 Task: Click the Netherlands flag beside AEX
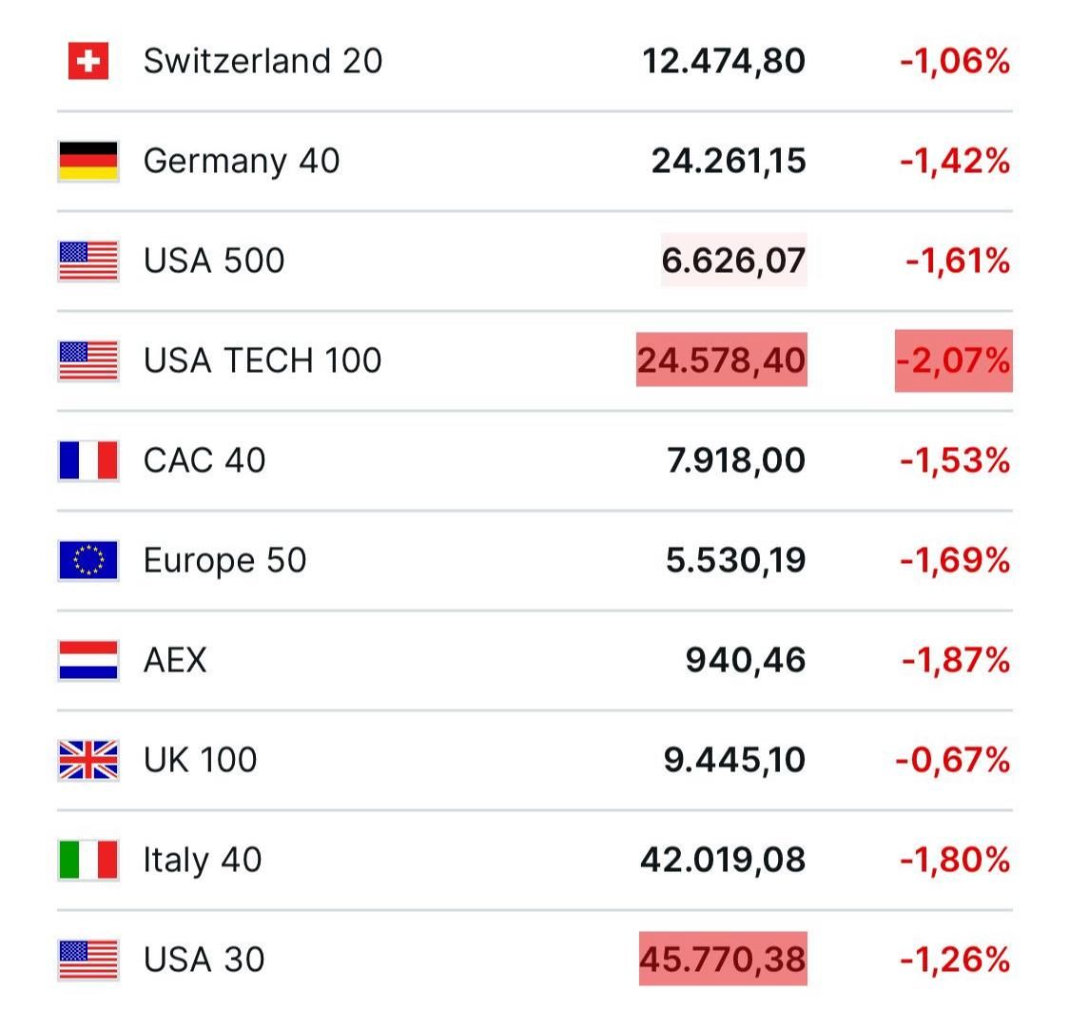88,660
